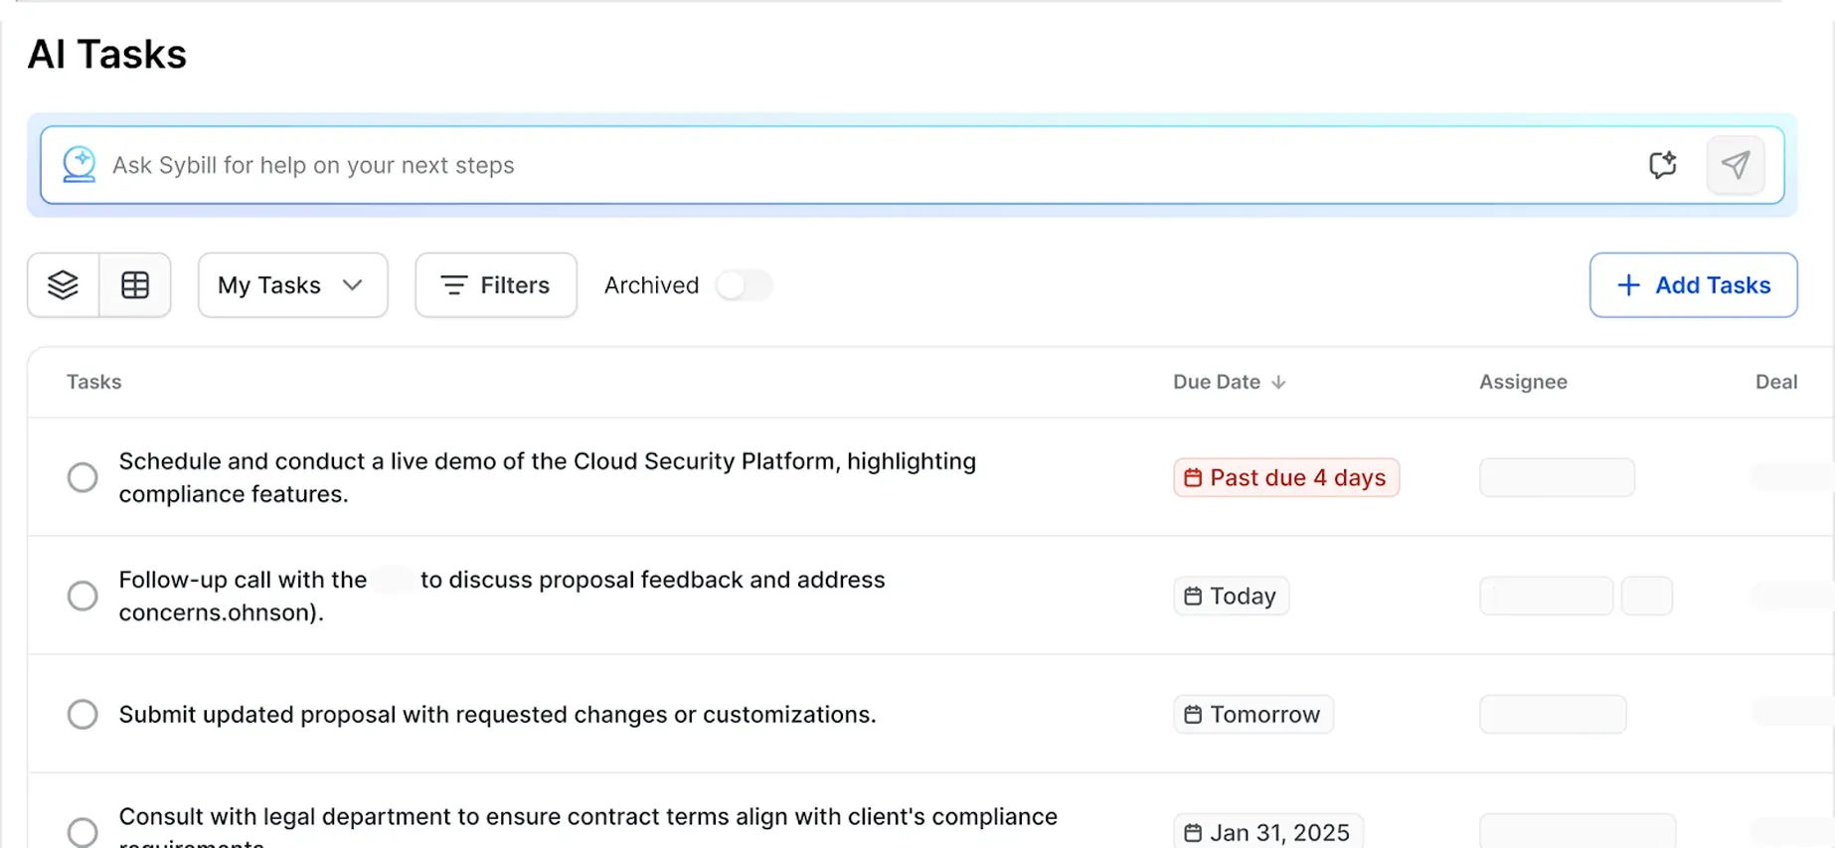Open the Jan 31, 2025 date picker
1835x848 pixels.
1267,832
